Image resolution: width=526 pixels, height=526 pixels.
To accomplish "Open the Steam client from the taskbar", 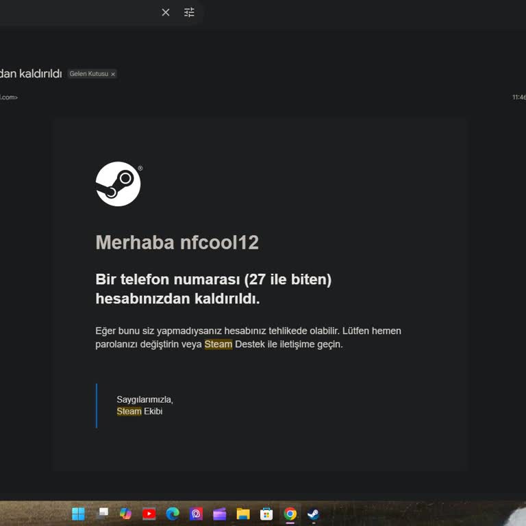I will pos(314,514).
